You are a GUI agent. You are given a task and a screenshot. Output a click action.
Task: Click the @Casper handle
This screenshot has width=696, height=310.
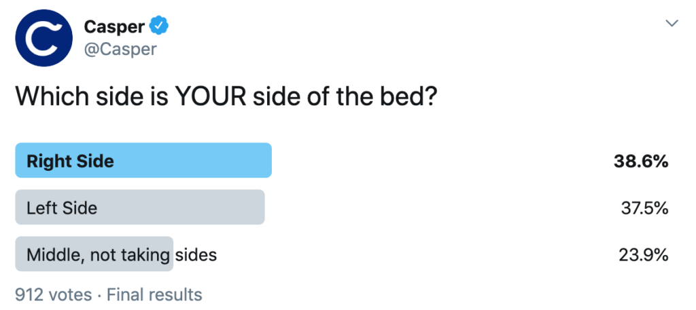coord(120,50)
